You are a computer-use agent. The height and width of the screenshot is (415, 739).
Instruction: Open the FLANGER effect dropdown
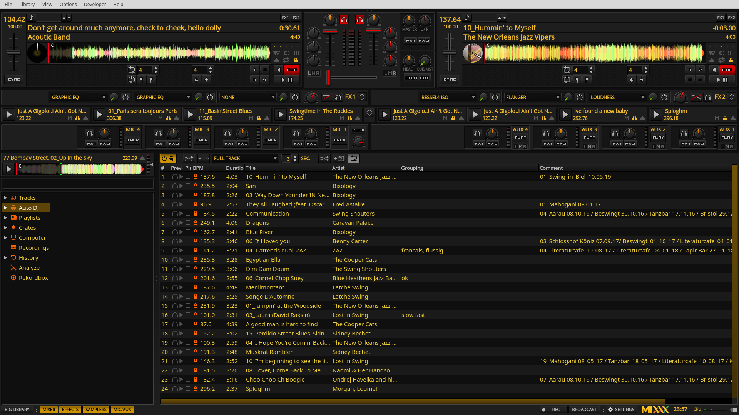[532, 97]
